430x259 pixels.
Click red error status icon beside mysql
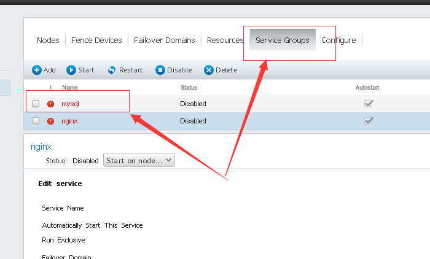point(51,104)
